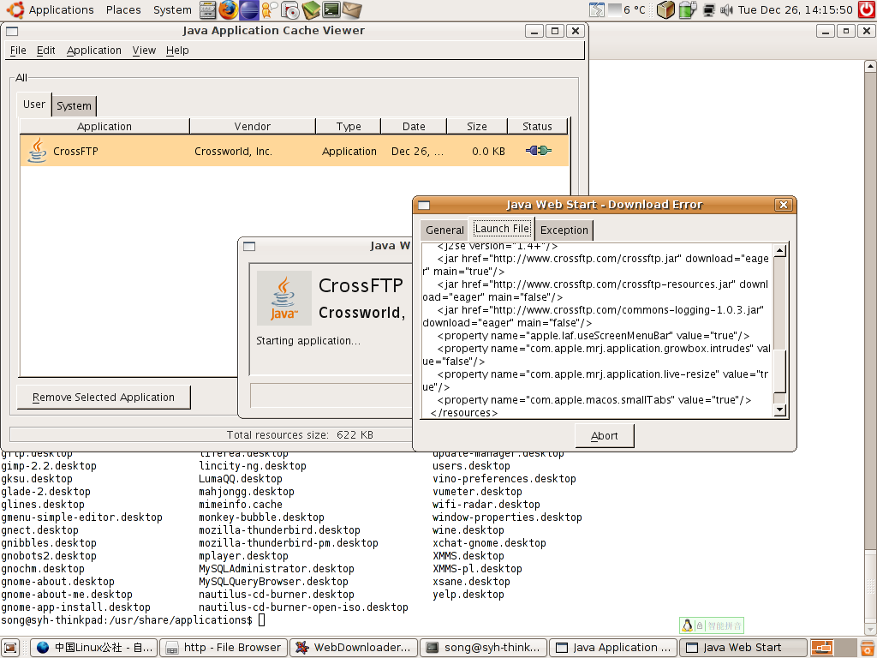Click the penguin input method icon
This screenshot has width=877, height=658.
[x=688, y=625]
